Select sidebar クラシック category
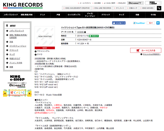 click(14, 50)
